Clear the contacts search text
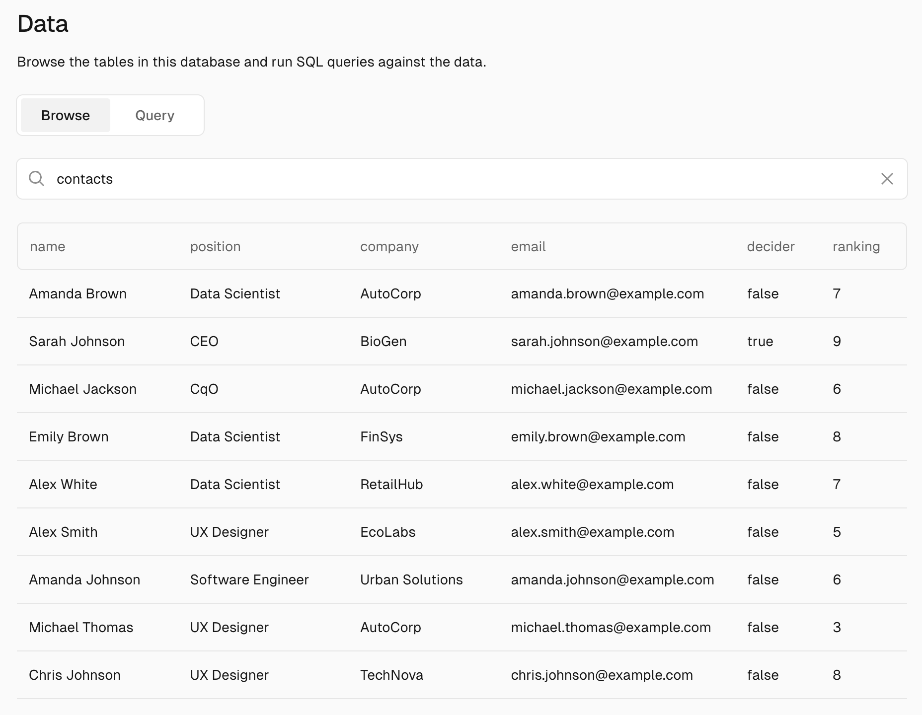 point(887,179)
